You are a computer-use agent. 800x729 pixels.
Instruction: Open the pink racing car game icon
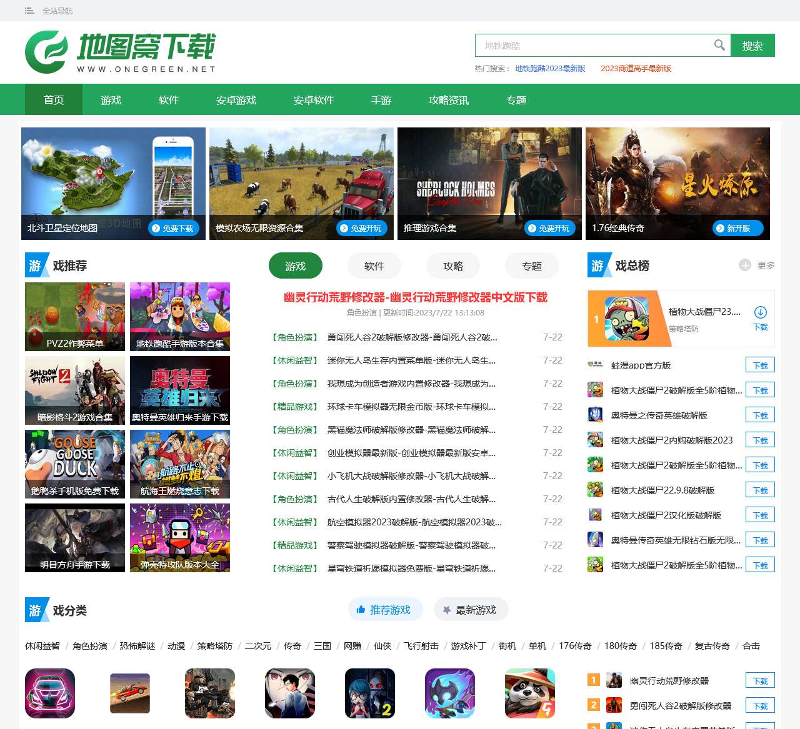50,693
